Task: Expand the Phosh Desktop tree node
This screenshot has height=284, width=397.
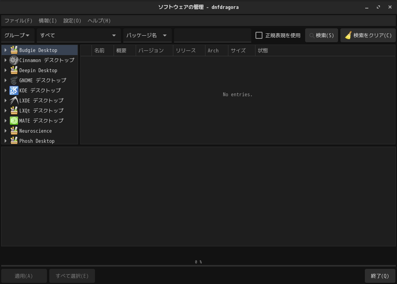Action: point(5,141)
